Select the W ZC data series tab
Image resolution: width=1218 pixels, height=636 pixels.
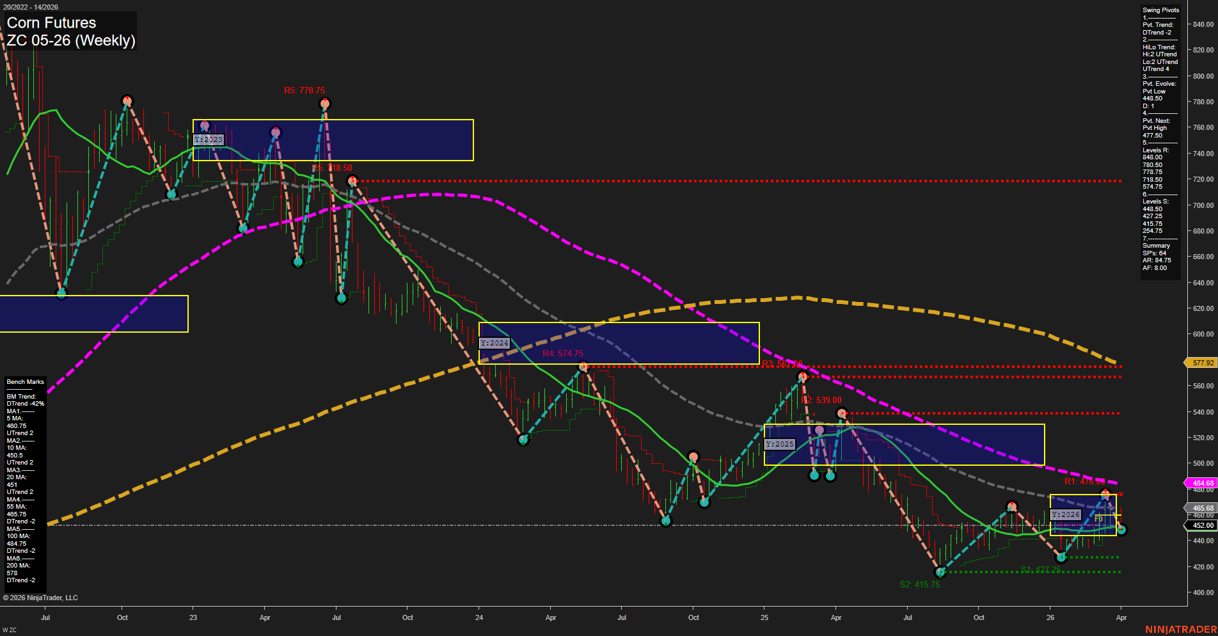point(9,628)
